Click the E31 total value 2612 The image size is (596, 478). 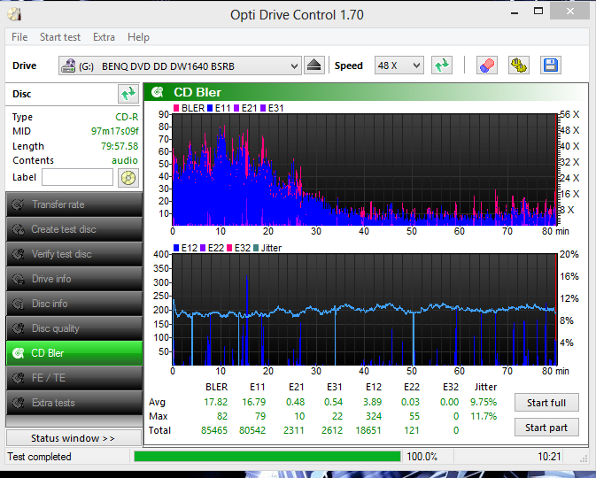pyautogui.click(x=332, y=430)
